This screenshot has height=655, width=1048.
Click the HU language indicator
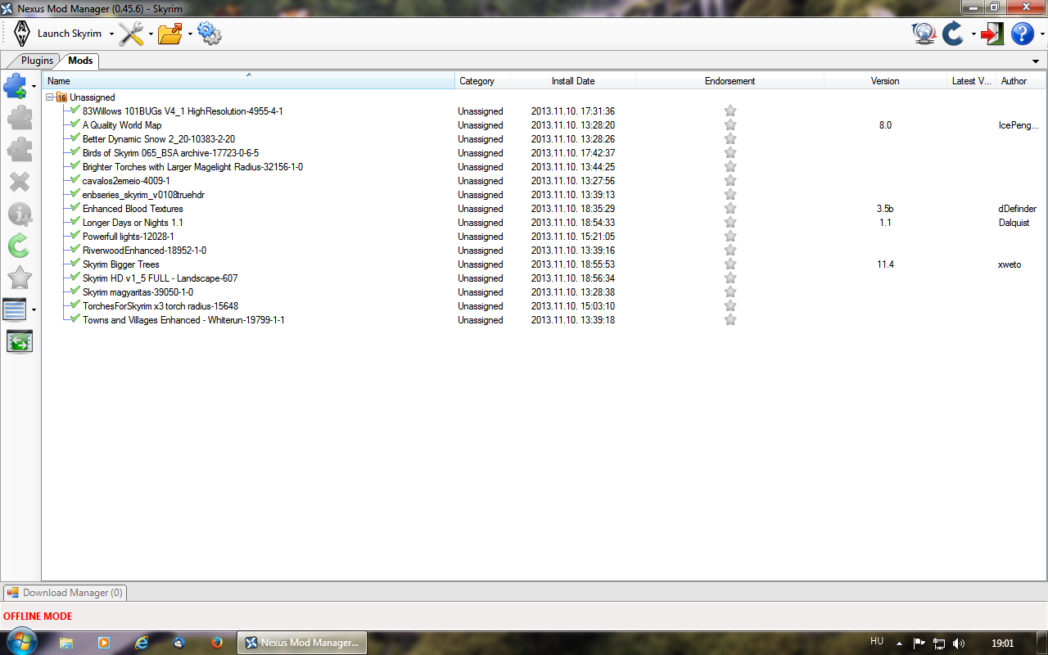click(877, 641)
